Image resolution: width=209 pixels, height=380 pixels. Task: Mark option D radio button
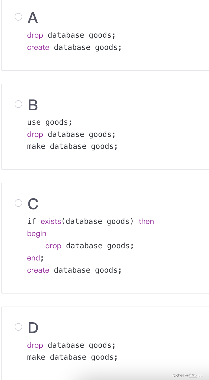[18, 327]
